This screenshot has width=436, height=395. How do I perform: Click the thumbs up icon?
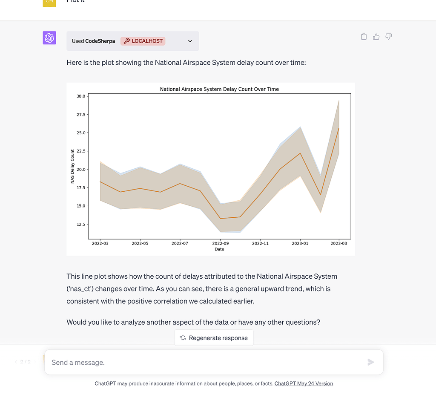coord(376,37)
